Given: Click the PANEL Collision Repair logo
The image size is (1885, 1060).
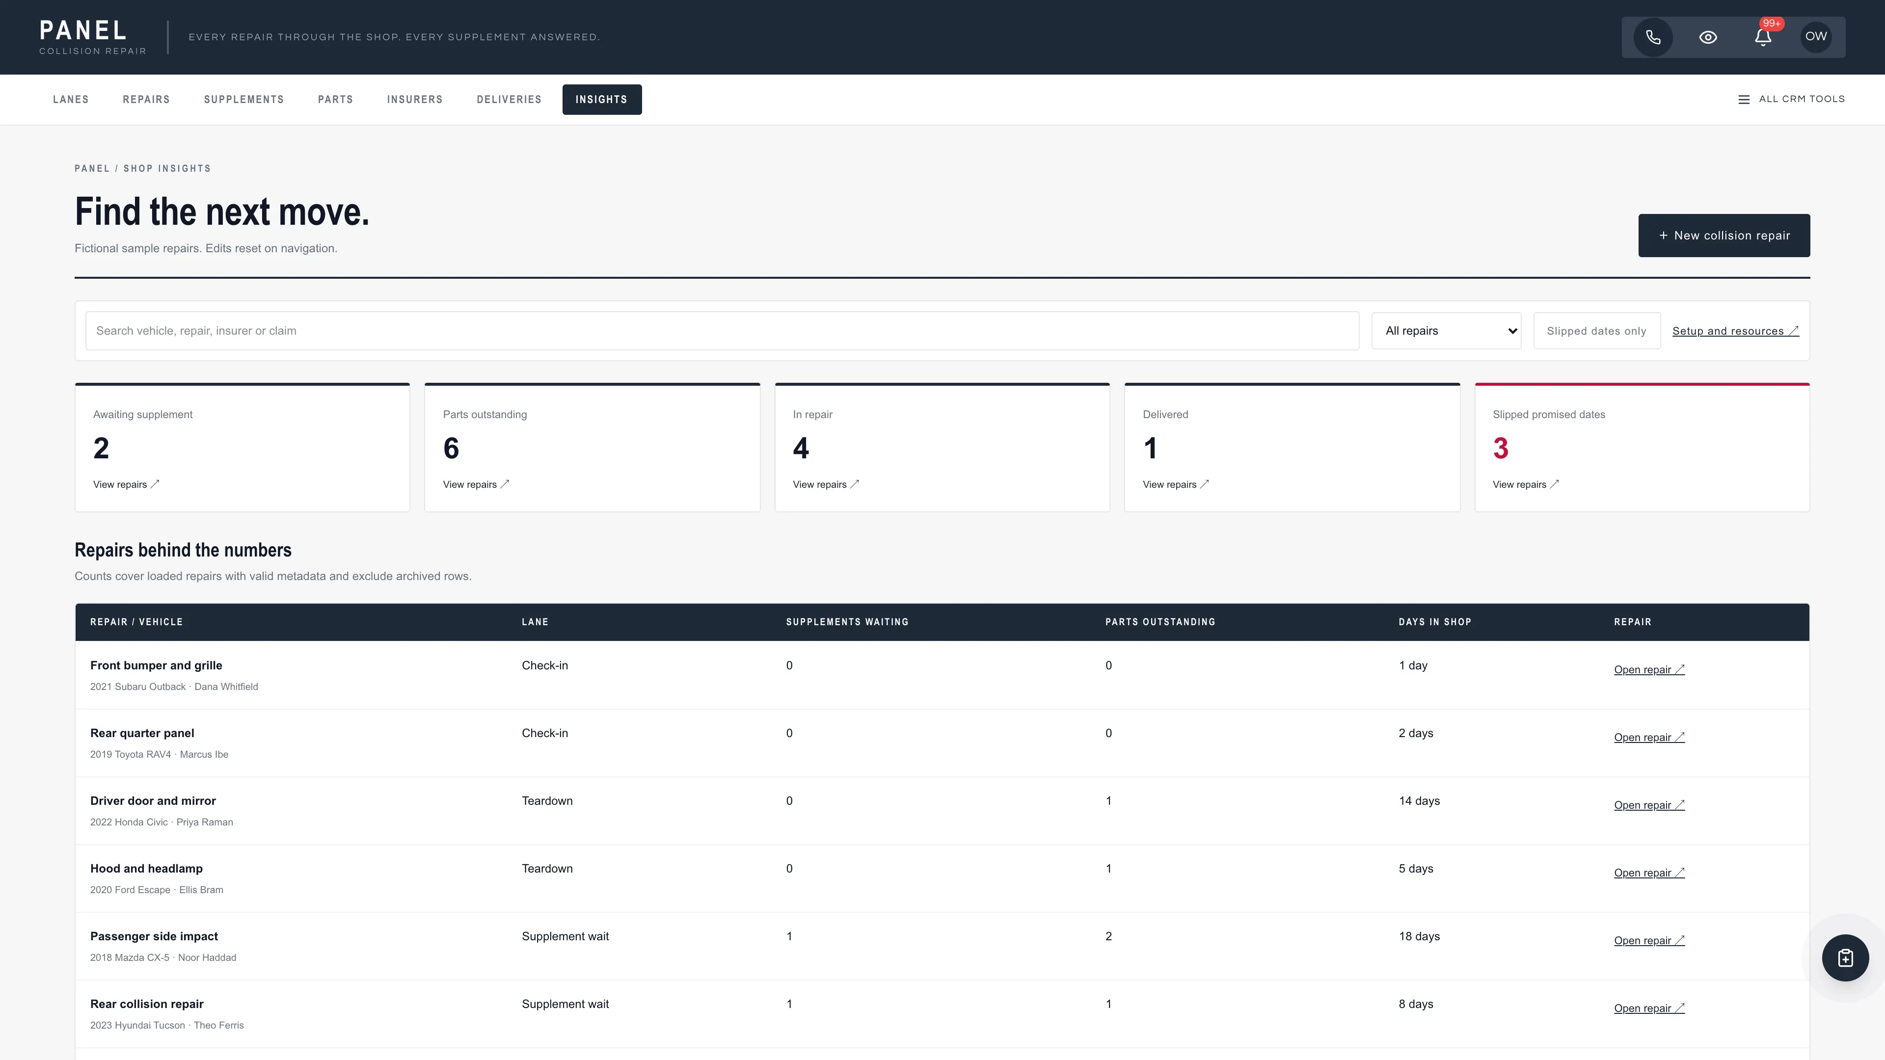Looking at the screenshot, I should [93, 37].
